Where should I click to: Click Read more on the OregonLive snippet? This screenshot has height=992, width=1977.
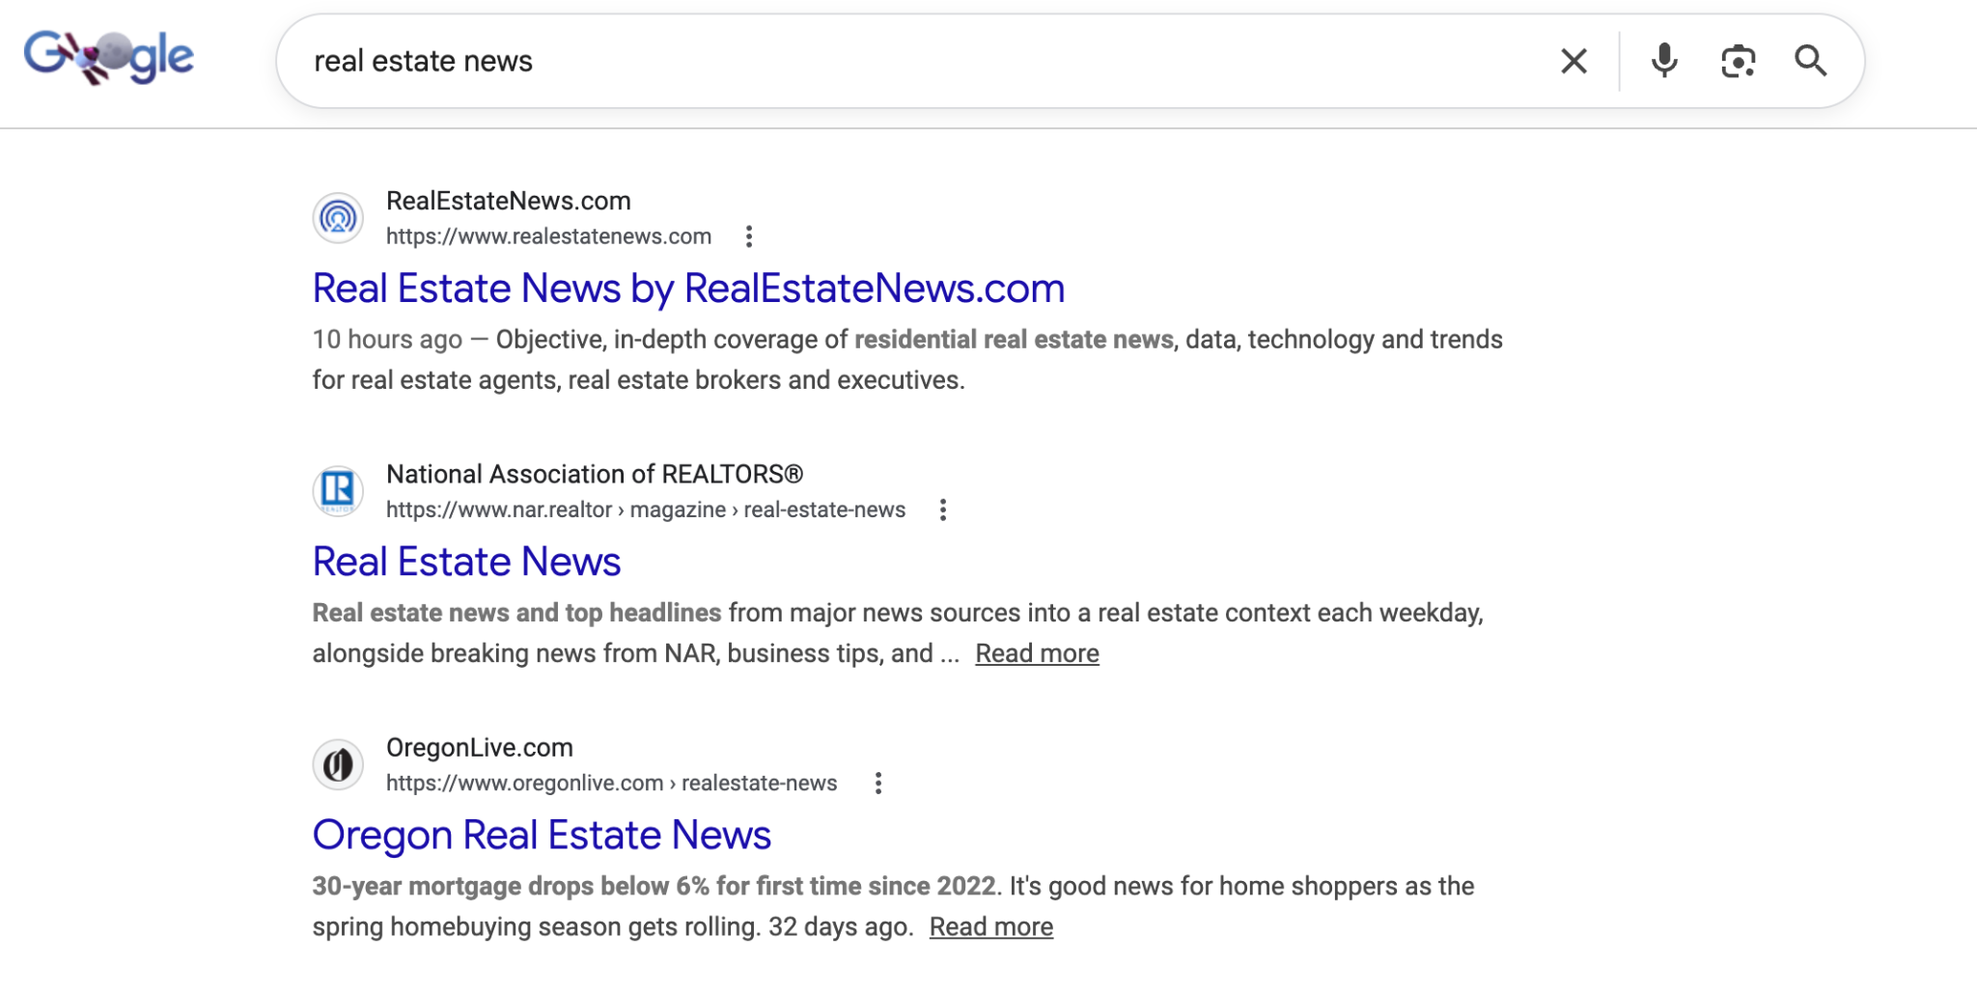[990, 925]
